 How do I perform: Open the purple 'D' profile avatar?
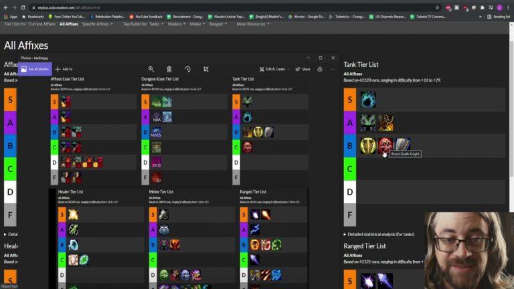(499, 7)
